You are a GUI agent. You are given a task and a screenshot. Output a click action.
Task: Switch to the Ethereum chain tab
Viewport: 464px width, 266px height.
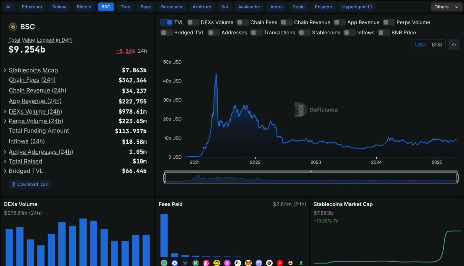[32, 7]
